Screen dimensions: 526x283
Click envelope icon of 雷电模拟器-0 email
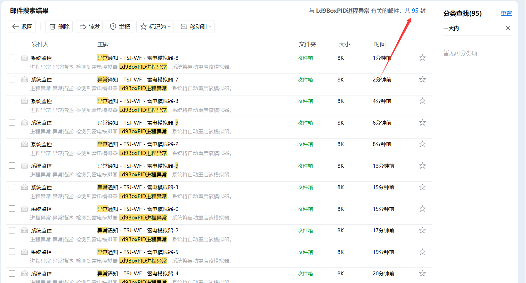pos(24,209)
